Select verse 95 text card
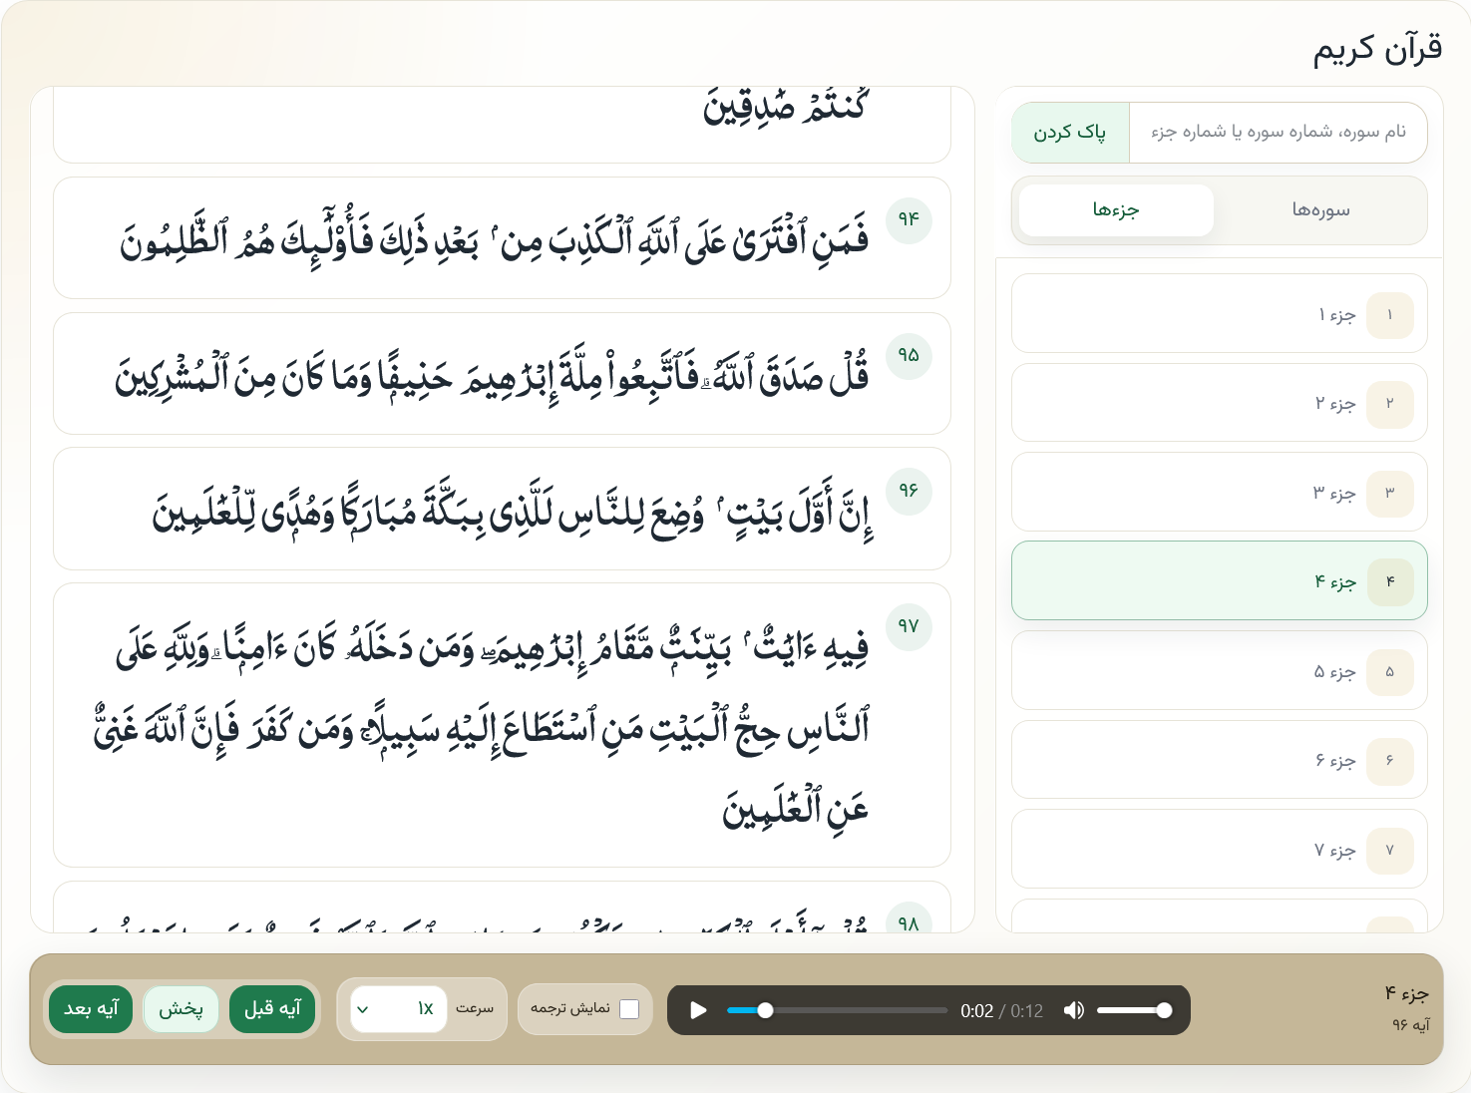This screenshot has height=1093, width=1471. 502,374
